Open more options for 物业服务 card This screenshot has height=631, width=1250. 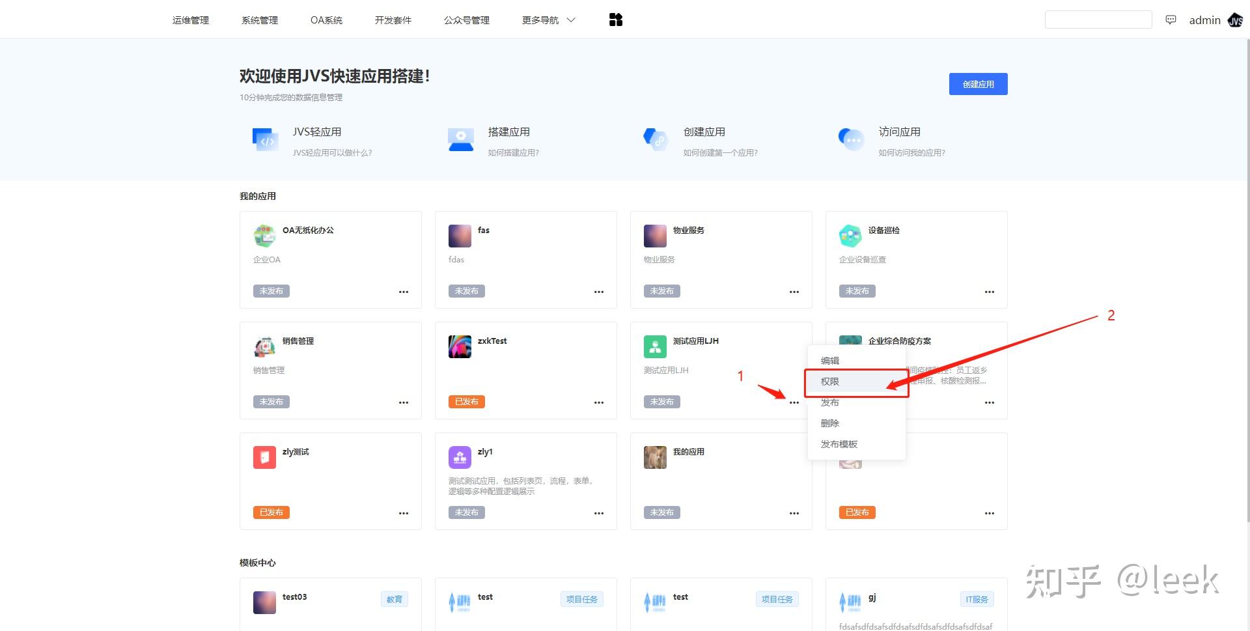click(x=794, y=292)
